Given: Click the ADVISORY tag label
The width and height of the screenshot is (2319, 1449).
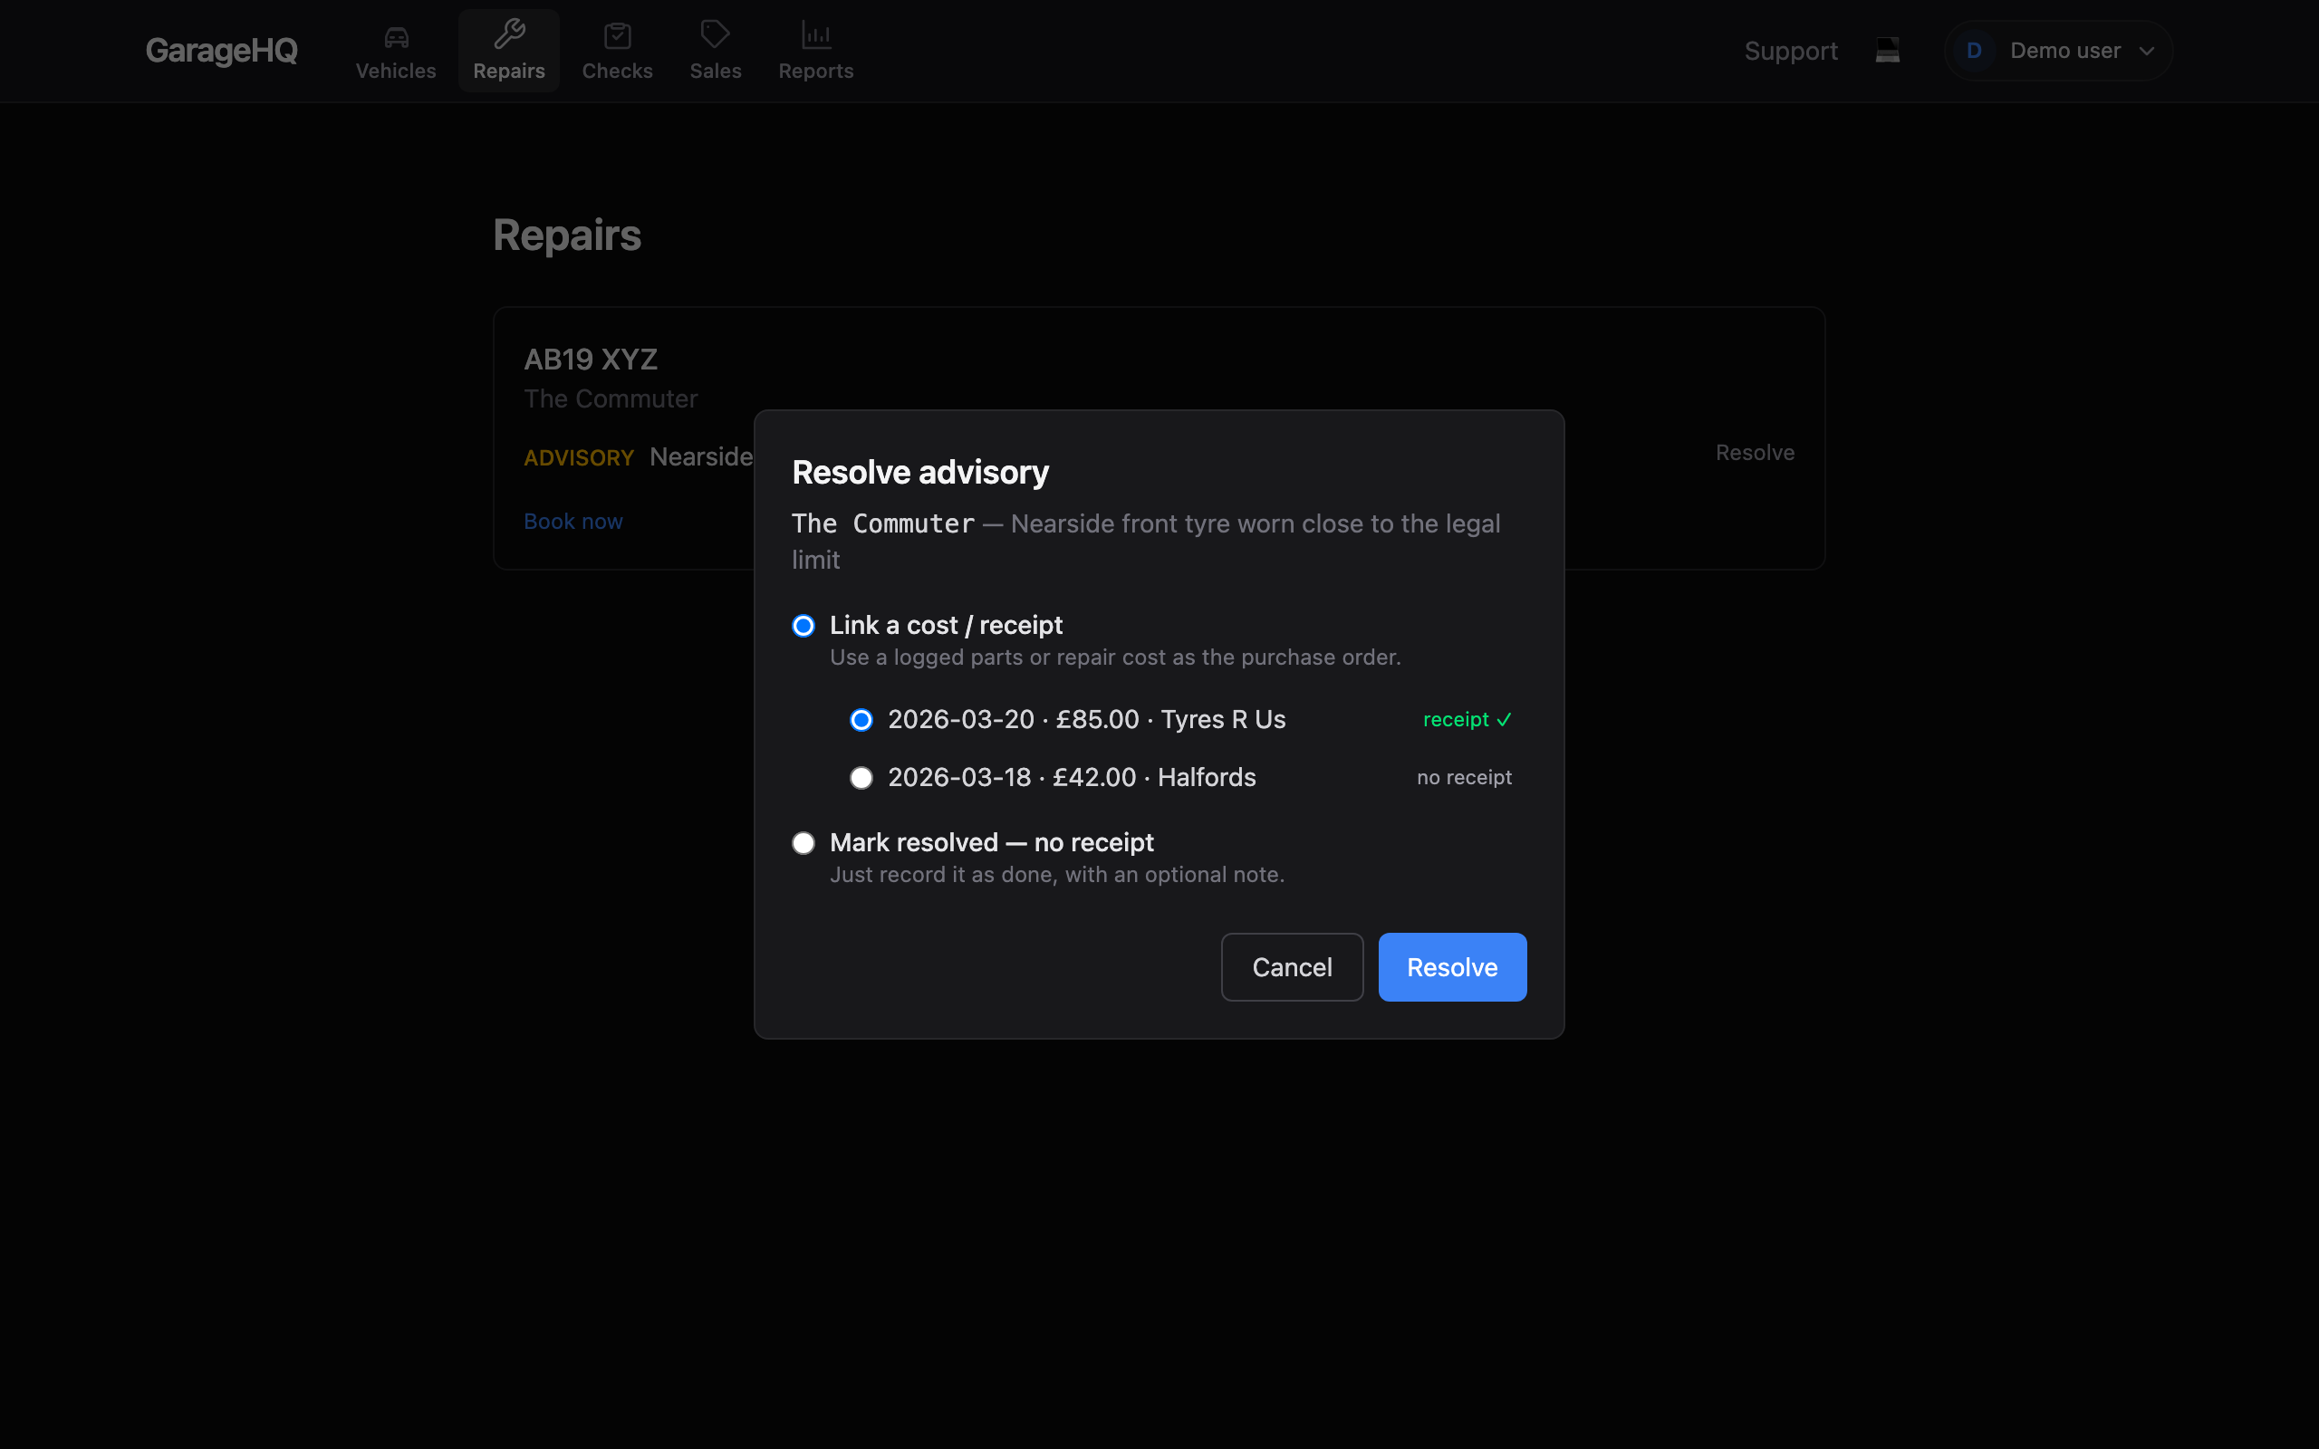Looking at the screenshot, I should click(579, 458).
